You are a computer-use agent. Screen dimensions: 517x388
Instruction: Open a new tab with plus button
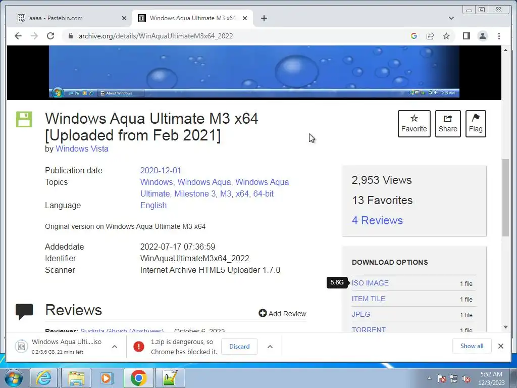coord(264,18)
